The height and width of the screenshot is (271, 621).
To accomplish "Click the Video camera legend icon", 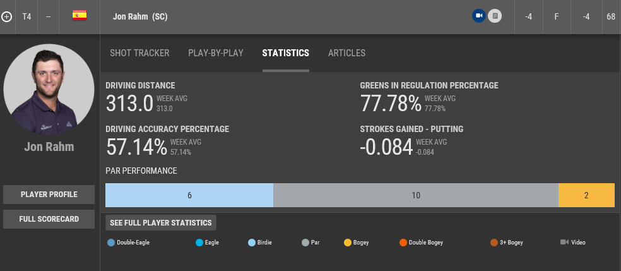I will (564, 242).
